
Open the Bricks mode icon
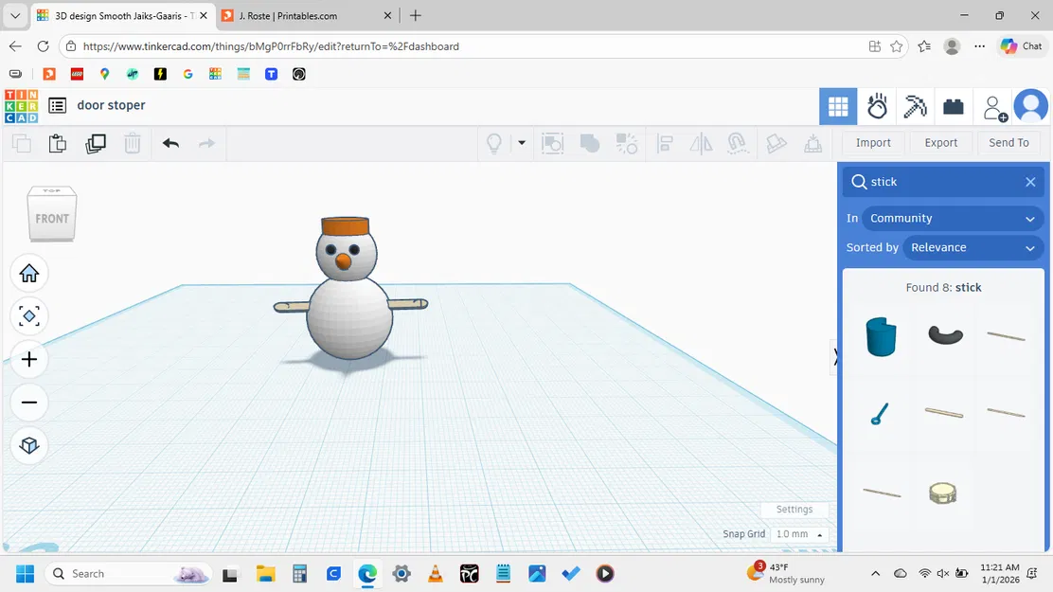pyautogui.click(x=953, y=106)
